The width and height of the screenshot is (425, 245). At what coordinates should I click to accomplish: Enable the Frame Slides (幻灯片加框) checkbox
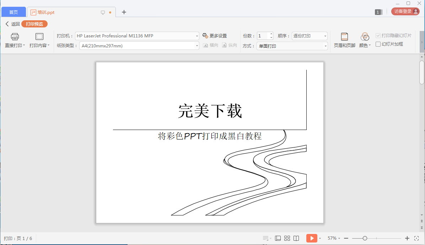(x=378, y=44)
